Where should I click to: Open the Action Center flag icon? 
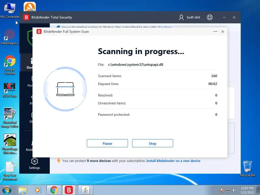point(222,190)
